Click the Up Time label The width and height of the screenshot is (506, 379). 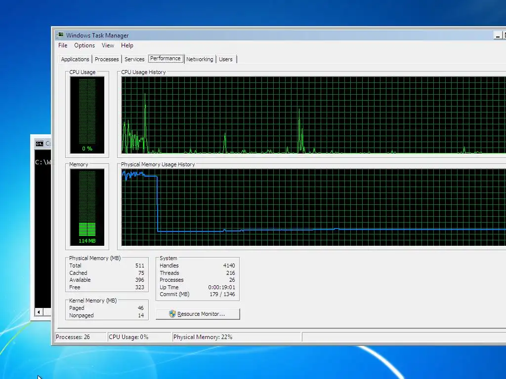(x=169, y=287)
